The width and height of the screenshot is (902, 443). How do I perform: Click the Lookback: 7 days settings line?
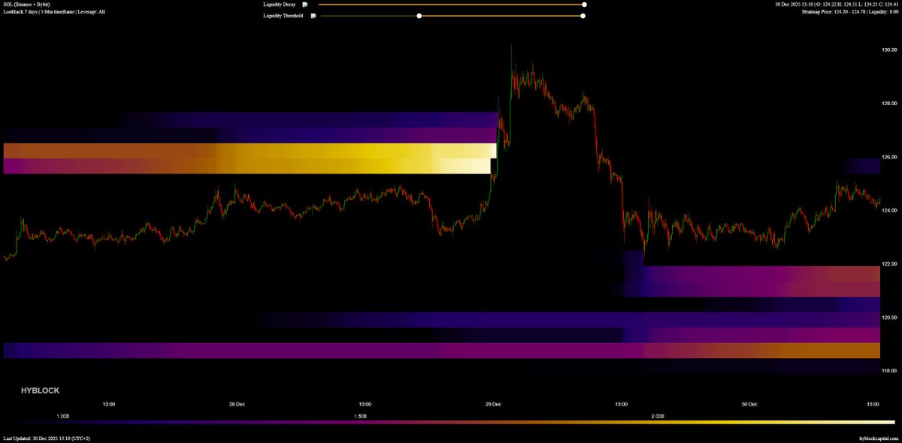coord(54,12)
